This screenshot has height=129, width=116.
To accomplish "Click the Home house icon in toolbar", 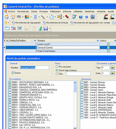I will (7, 17).
